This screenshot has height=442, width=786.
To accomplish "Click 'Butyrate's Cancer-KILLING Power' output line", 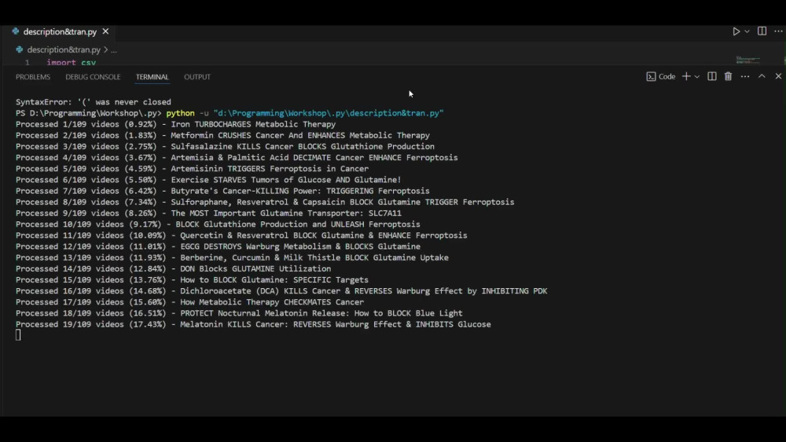I will (x=222, y=191).
